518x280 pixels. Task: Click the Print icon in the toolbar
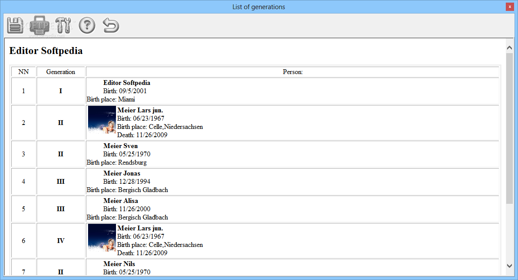click(39, 25)
